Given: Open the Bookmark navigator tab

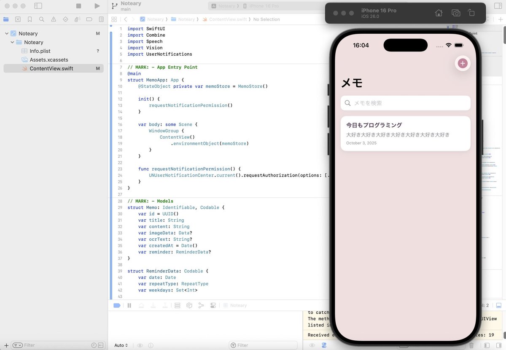Looking at the screenshot, I should (x=30, y=19).
